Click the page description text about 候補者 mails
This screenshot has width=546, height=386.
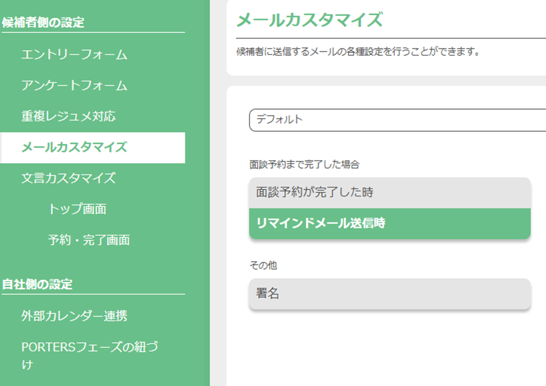point(358,51)
